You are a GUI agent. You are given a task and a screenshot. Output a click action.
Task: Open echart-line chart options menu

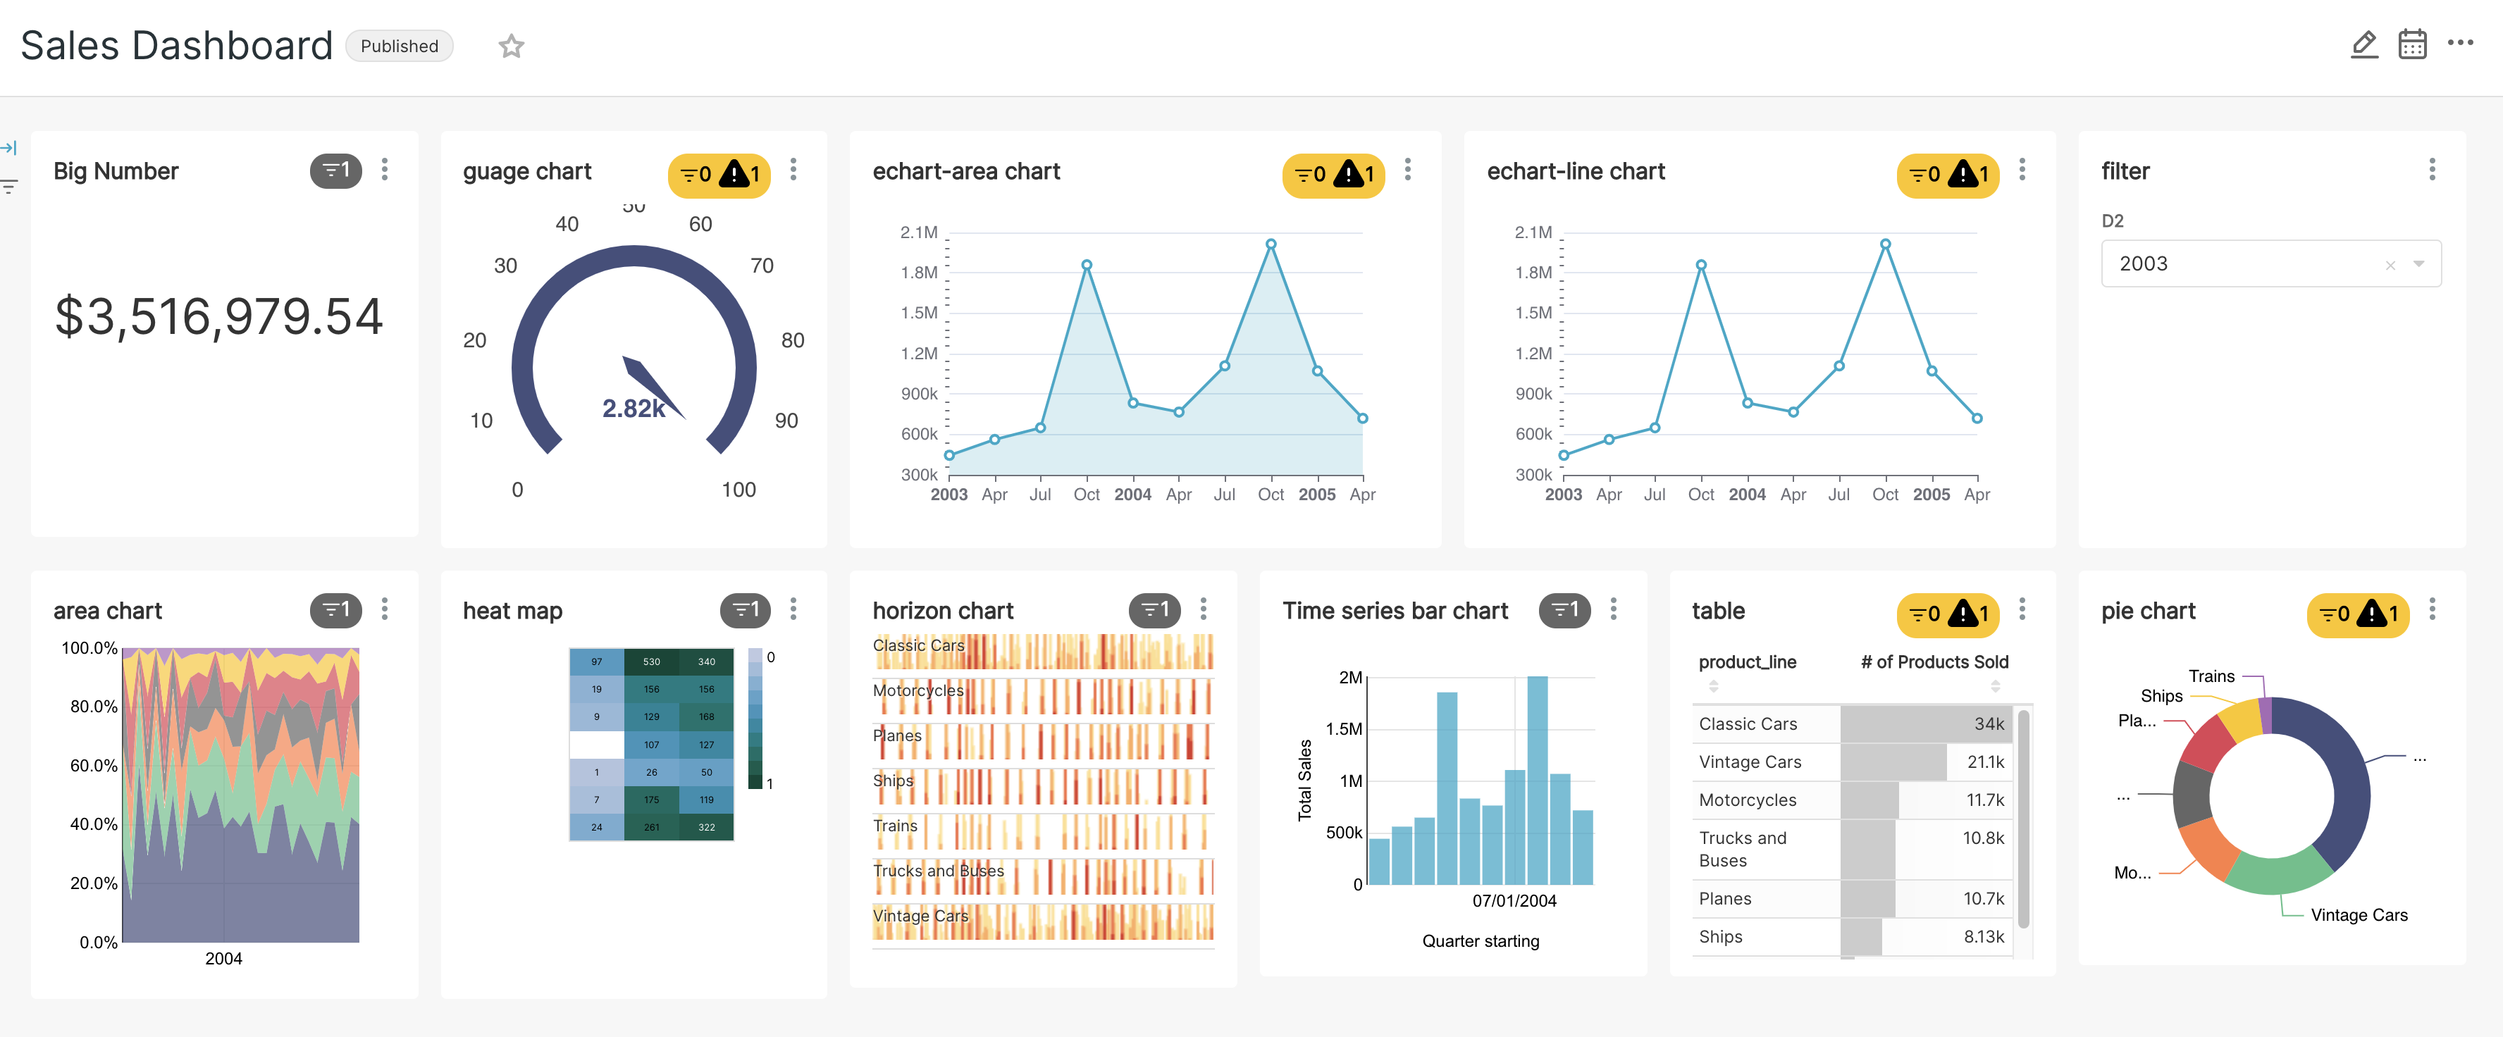point(2022,170)
